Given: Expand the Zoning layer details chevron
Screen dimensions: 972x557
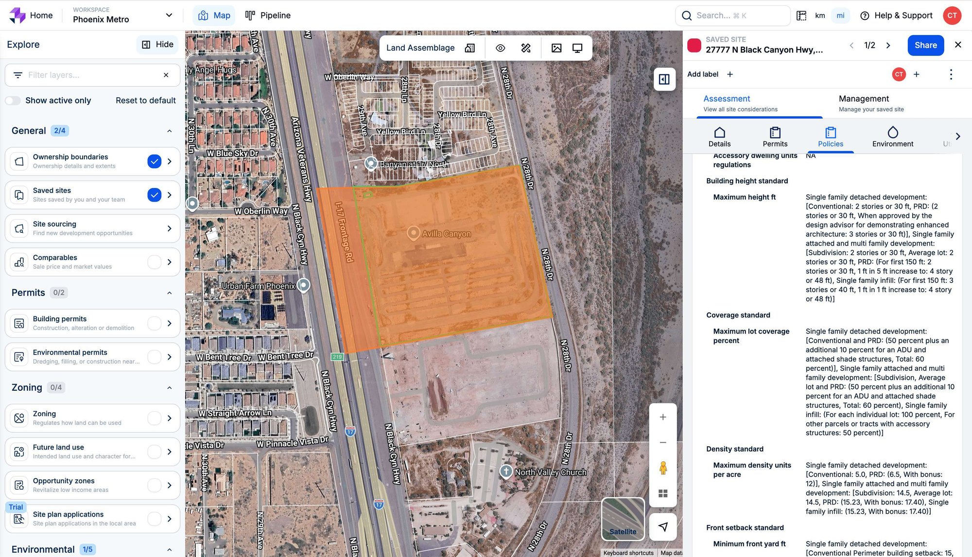Looking at the screenshot, I should [x=169, y=418].
